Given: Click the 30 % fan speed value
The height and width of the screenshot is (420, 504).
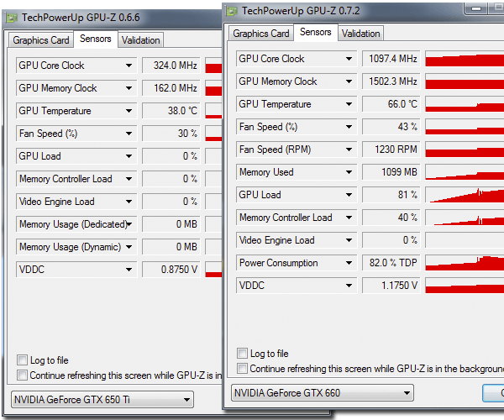Looking at the screenshot, I should [171, 134].
